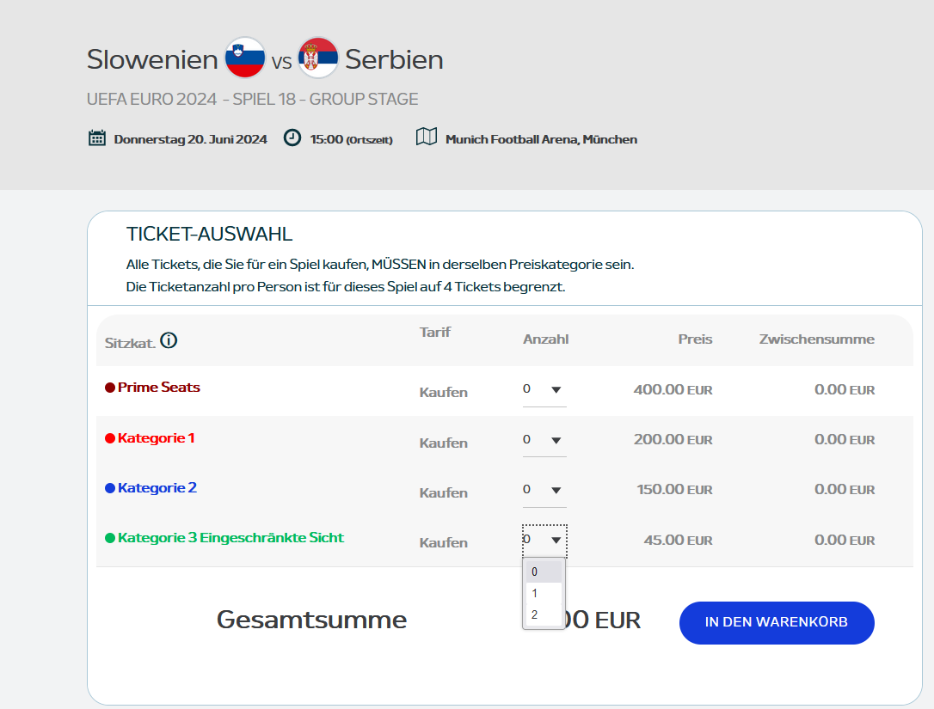Click the In den Warenkorb button
The image size is (934, 709).
coord(776,622)
